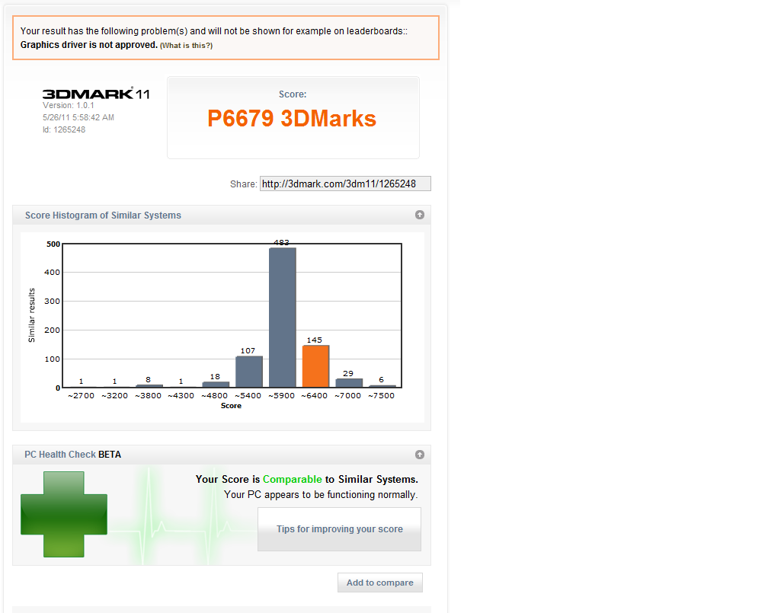
Task: Click the tallest histogram bar labeled 483
Action: (x=282, y=318)
